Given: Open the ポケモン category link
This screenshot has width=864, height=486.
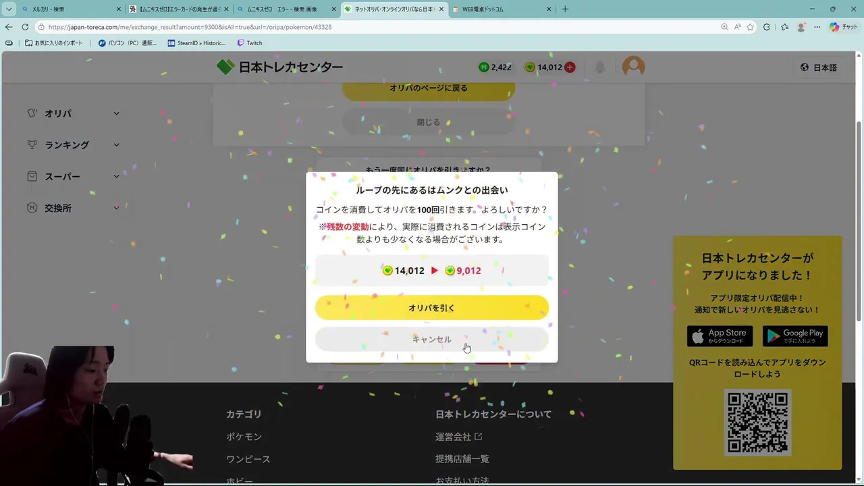Looking at the screenshot, I should [244, 437].
